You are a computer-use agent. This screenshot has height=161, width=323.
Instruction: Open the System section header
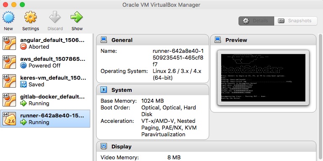click(153, 90)
